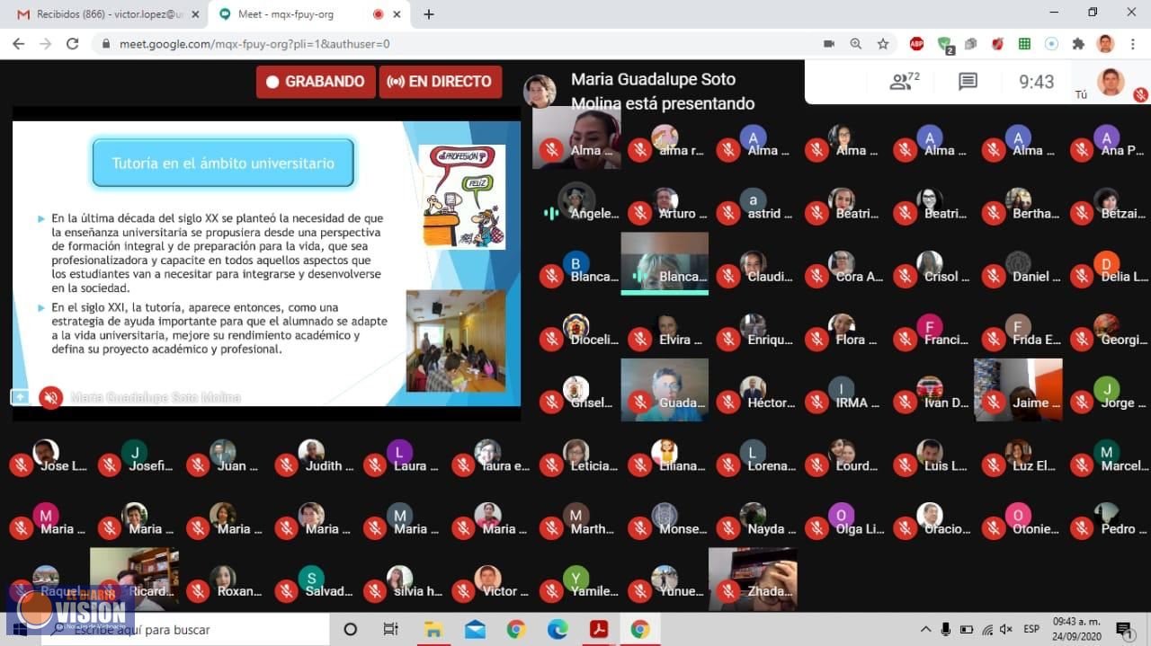Image resolution: width=1151 pixels, height=646 pixels.
Task: Click Olga Li... participant avatar O
Action: tap(842, 516)
